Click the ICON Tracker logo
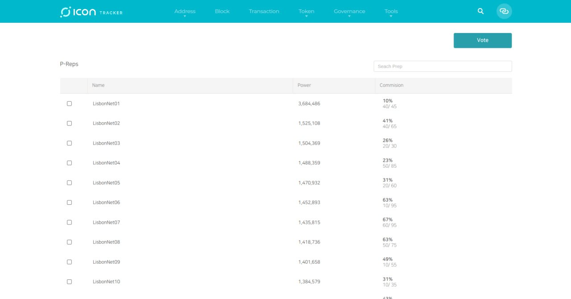This screenshot has width=571, height=299. 91,12
